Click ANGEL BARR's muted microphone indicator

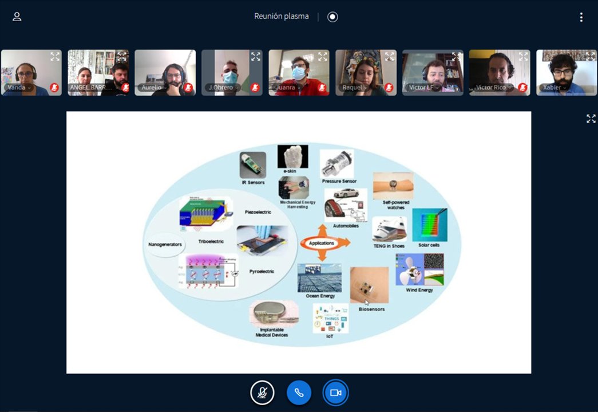[x=125, y=88]
